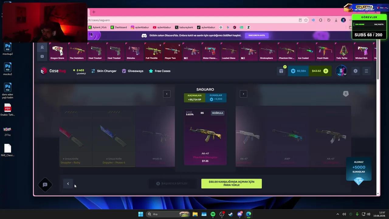Open Spotify from the taskbar

(213, 214)
